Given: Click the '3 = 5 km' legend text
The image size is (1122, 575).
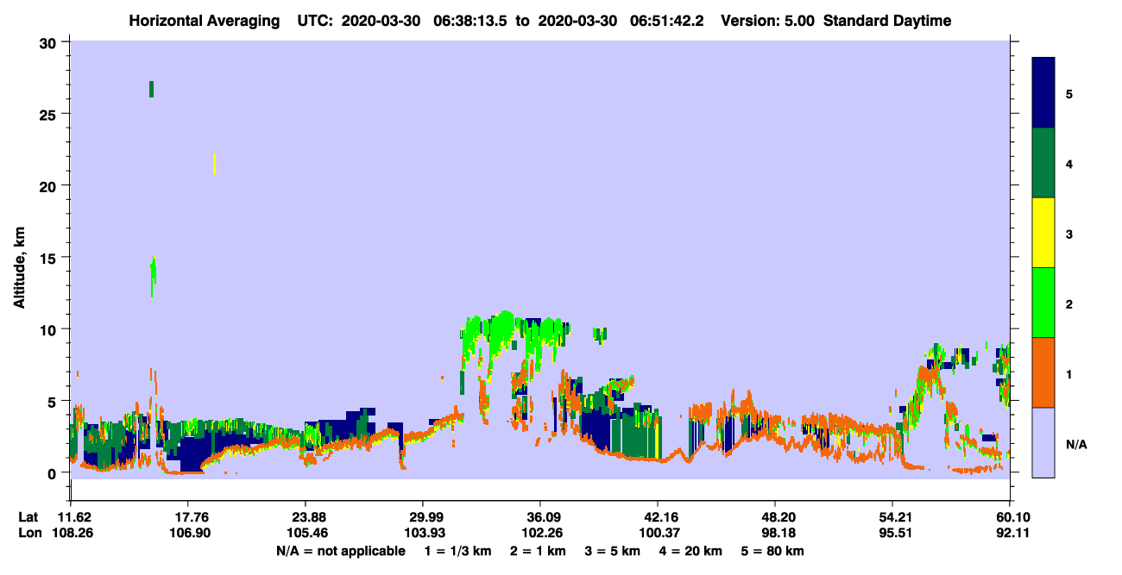Looking at the screenshot, I should [612, 551].
